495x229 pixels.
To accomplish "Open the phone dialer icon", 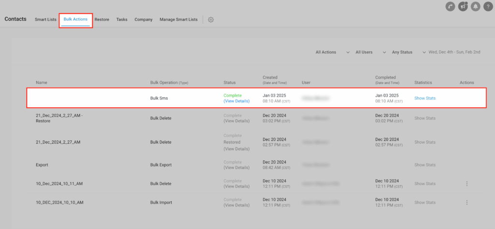I will click(450, 7).
